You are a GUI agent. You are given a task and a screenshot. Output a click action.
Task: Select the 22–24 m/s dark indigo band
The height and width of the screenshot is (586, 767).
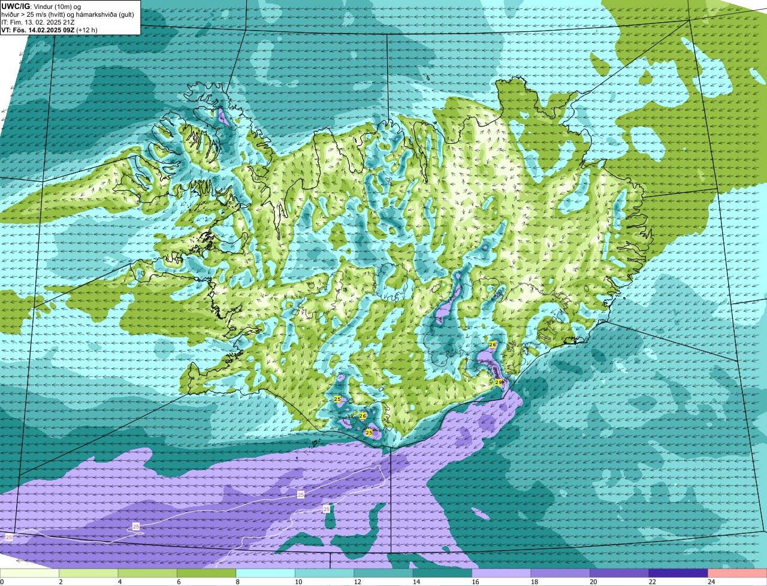(x=679, y=573)
